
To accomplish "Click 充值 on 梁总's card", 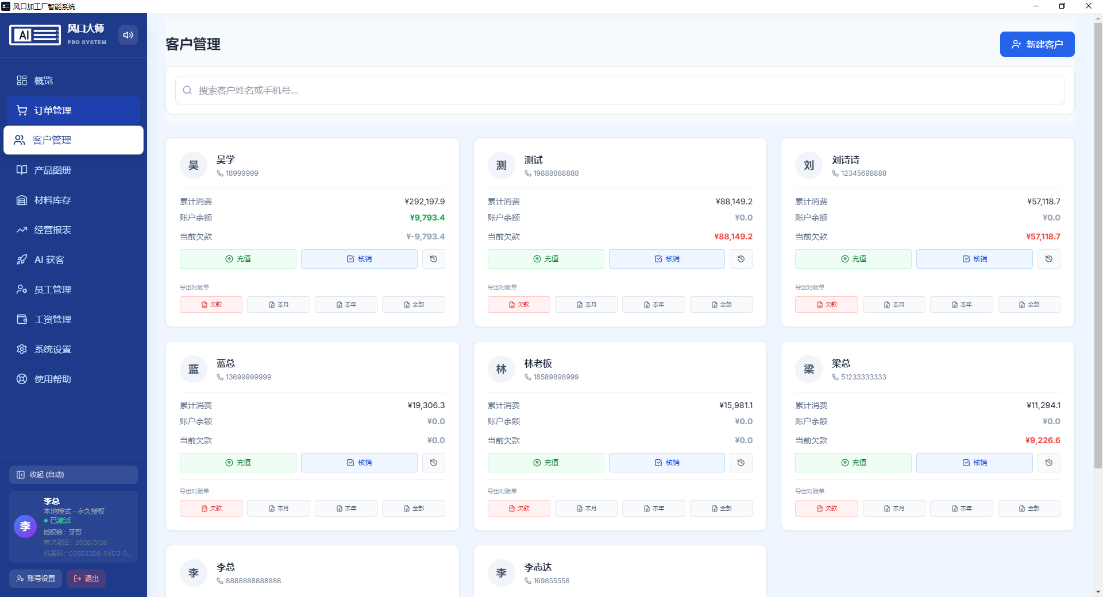I will click(x=853, y=463).
